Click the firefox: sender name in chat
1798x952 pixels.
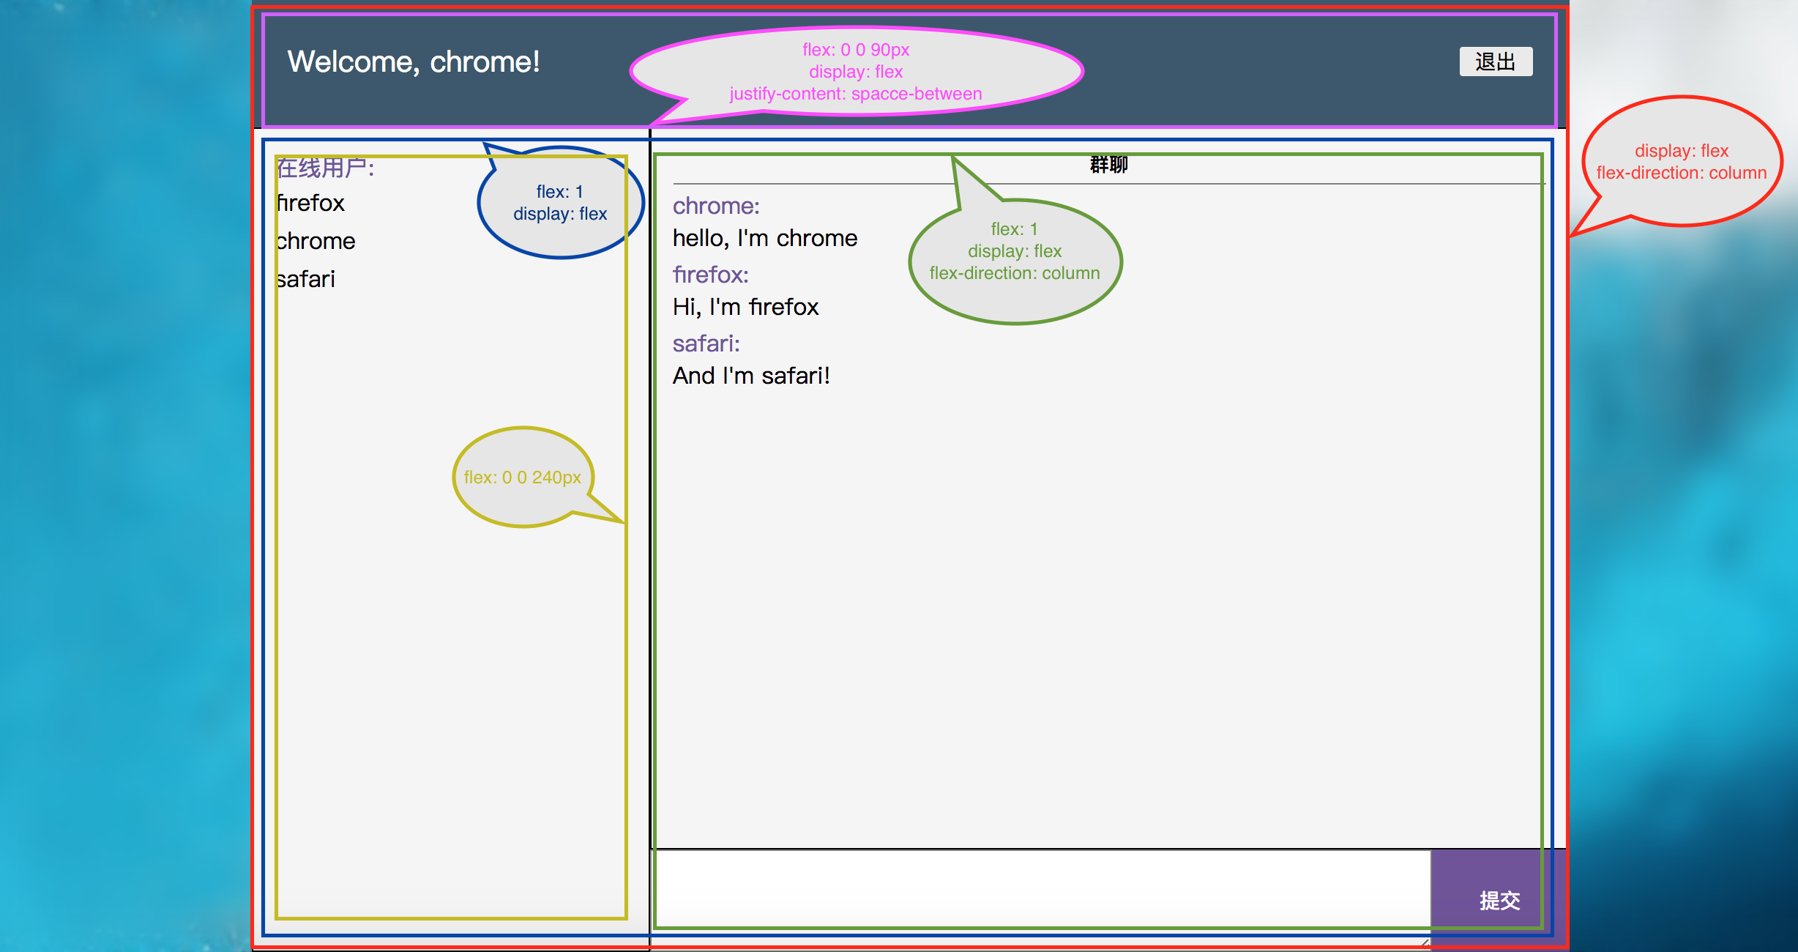click(x=710, y=275)
